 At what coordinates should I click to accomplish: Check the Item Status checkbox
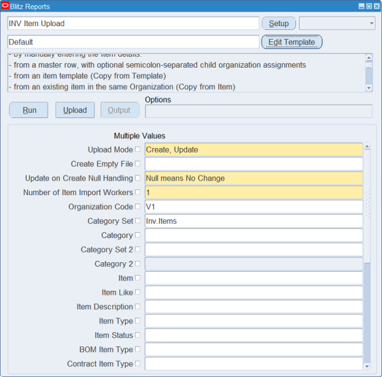(138, 335)
